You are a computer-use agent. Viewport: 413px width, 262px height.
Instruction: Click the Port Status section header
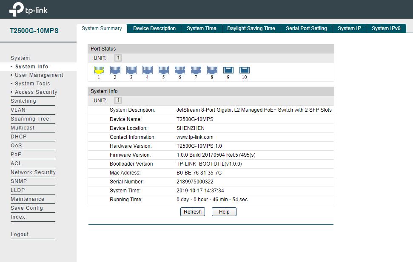pos(211,49)
